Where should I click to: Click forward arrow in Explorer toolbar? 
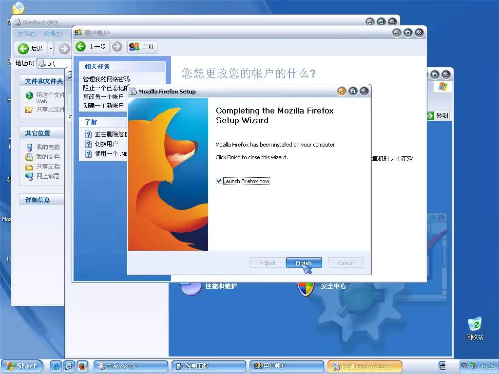click(x=64, y=49)
